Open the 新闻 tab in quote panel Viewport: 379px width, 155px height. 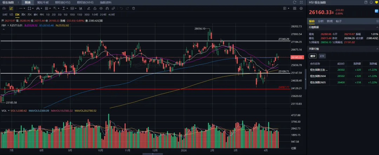click(330, 21)
